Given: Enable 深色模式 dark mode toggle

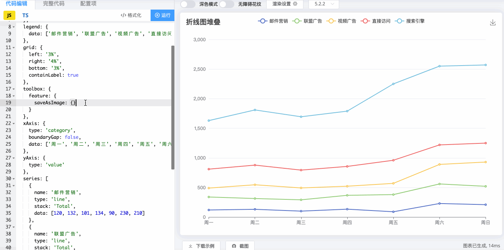Looking at the screenshot, I should pyautogui.click(x=188, y=4).
